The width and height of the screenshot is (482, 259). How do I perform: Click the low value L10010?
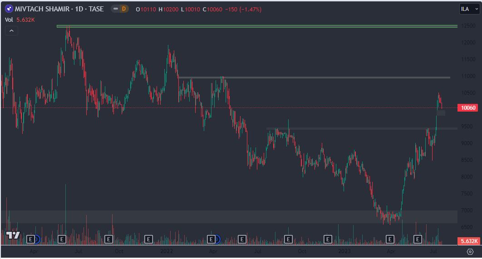(191, 10)
